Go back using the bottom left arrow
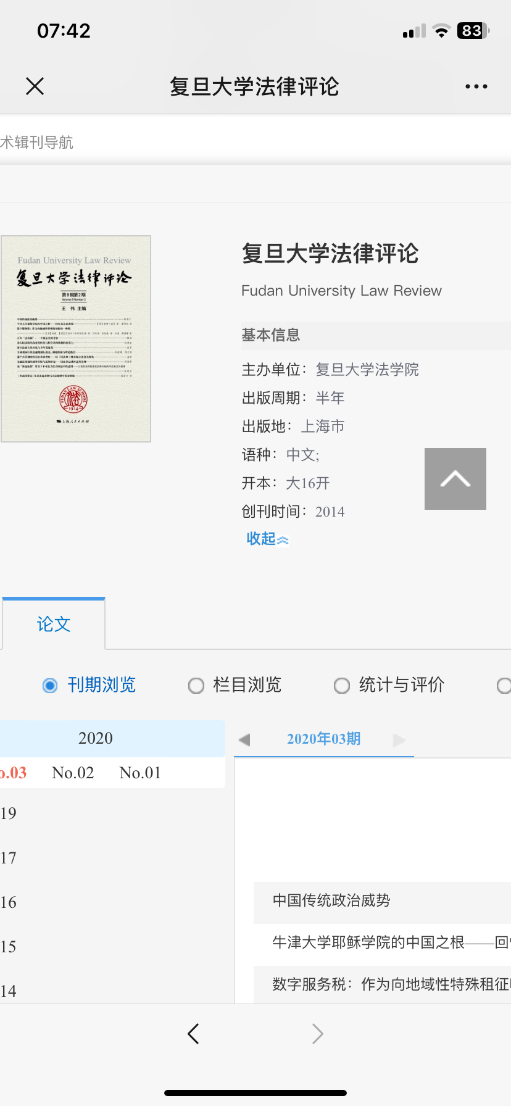Image resolution: width=511 pixels, height=1106 pixels. (x=193, y=1033)
